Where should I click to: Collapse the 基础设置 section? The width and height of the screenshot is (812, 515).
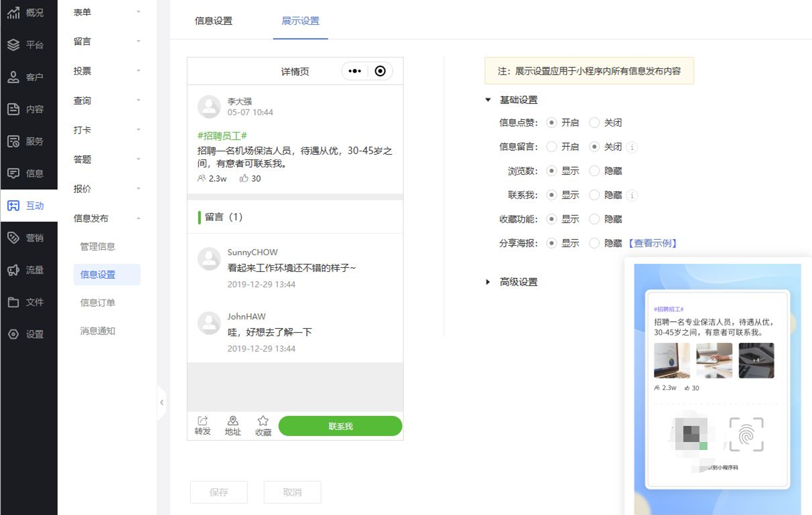click(488, 100)
